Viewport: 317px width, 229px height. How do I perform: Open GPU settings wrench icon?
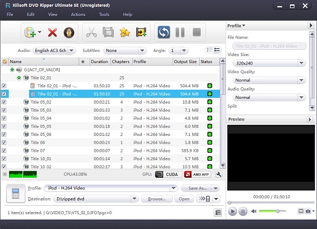219,175
